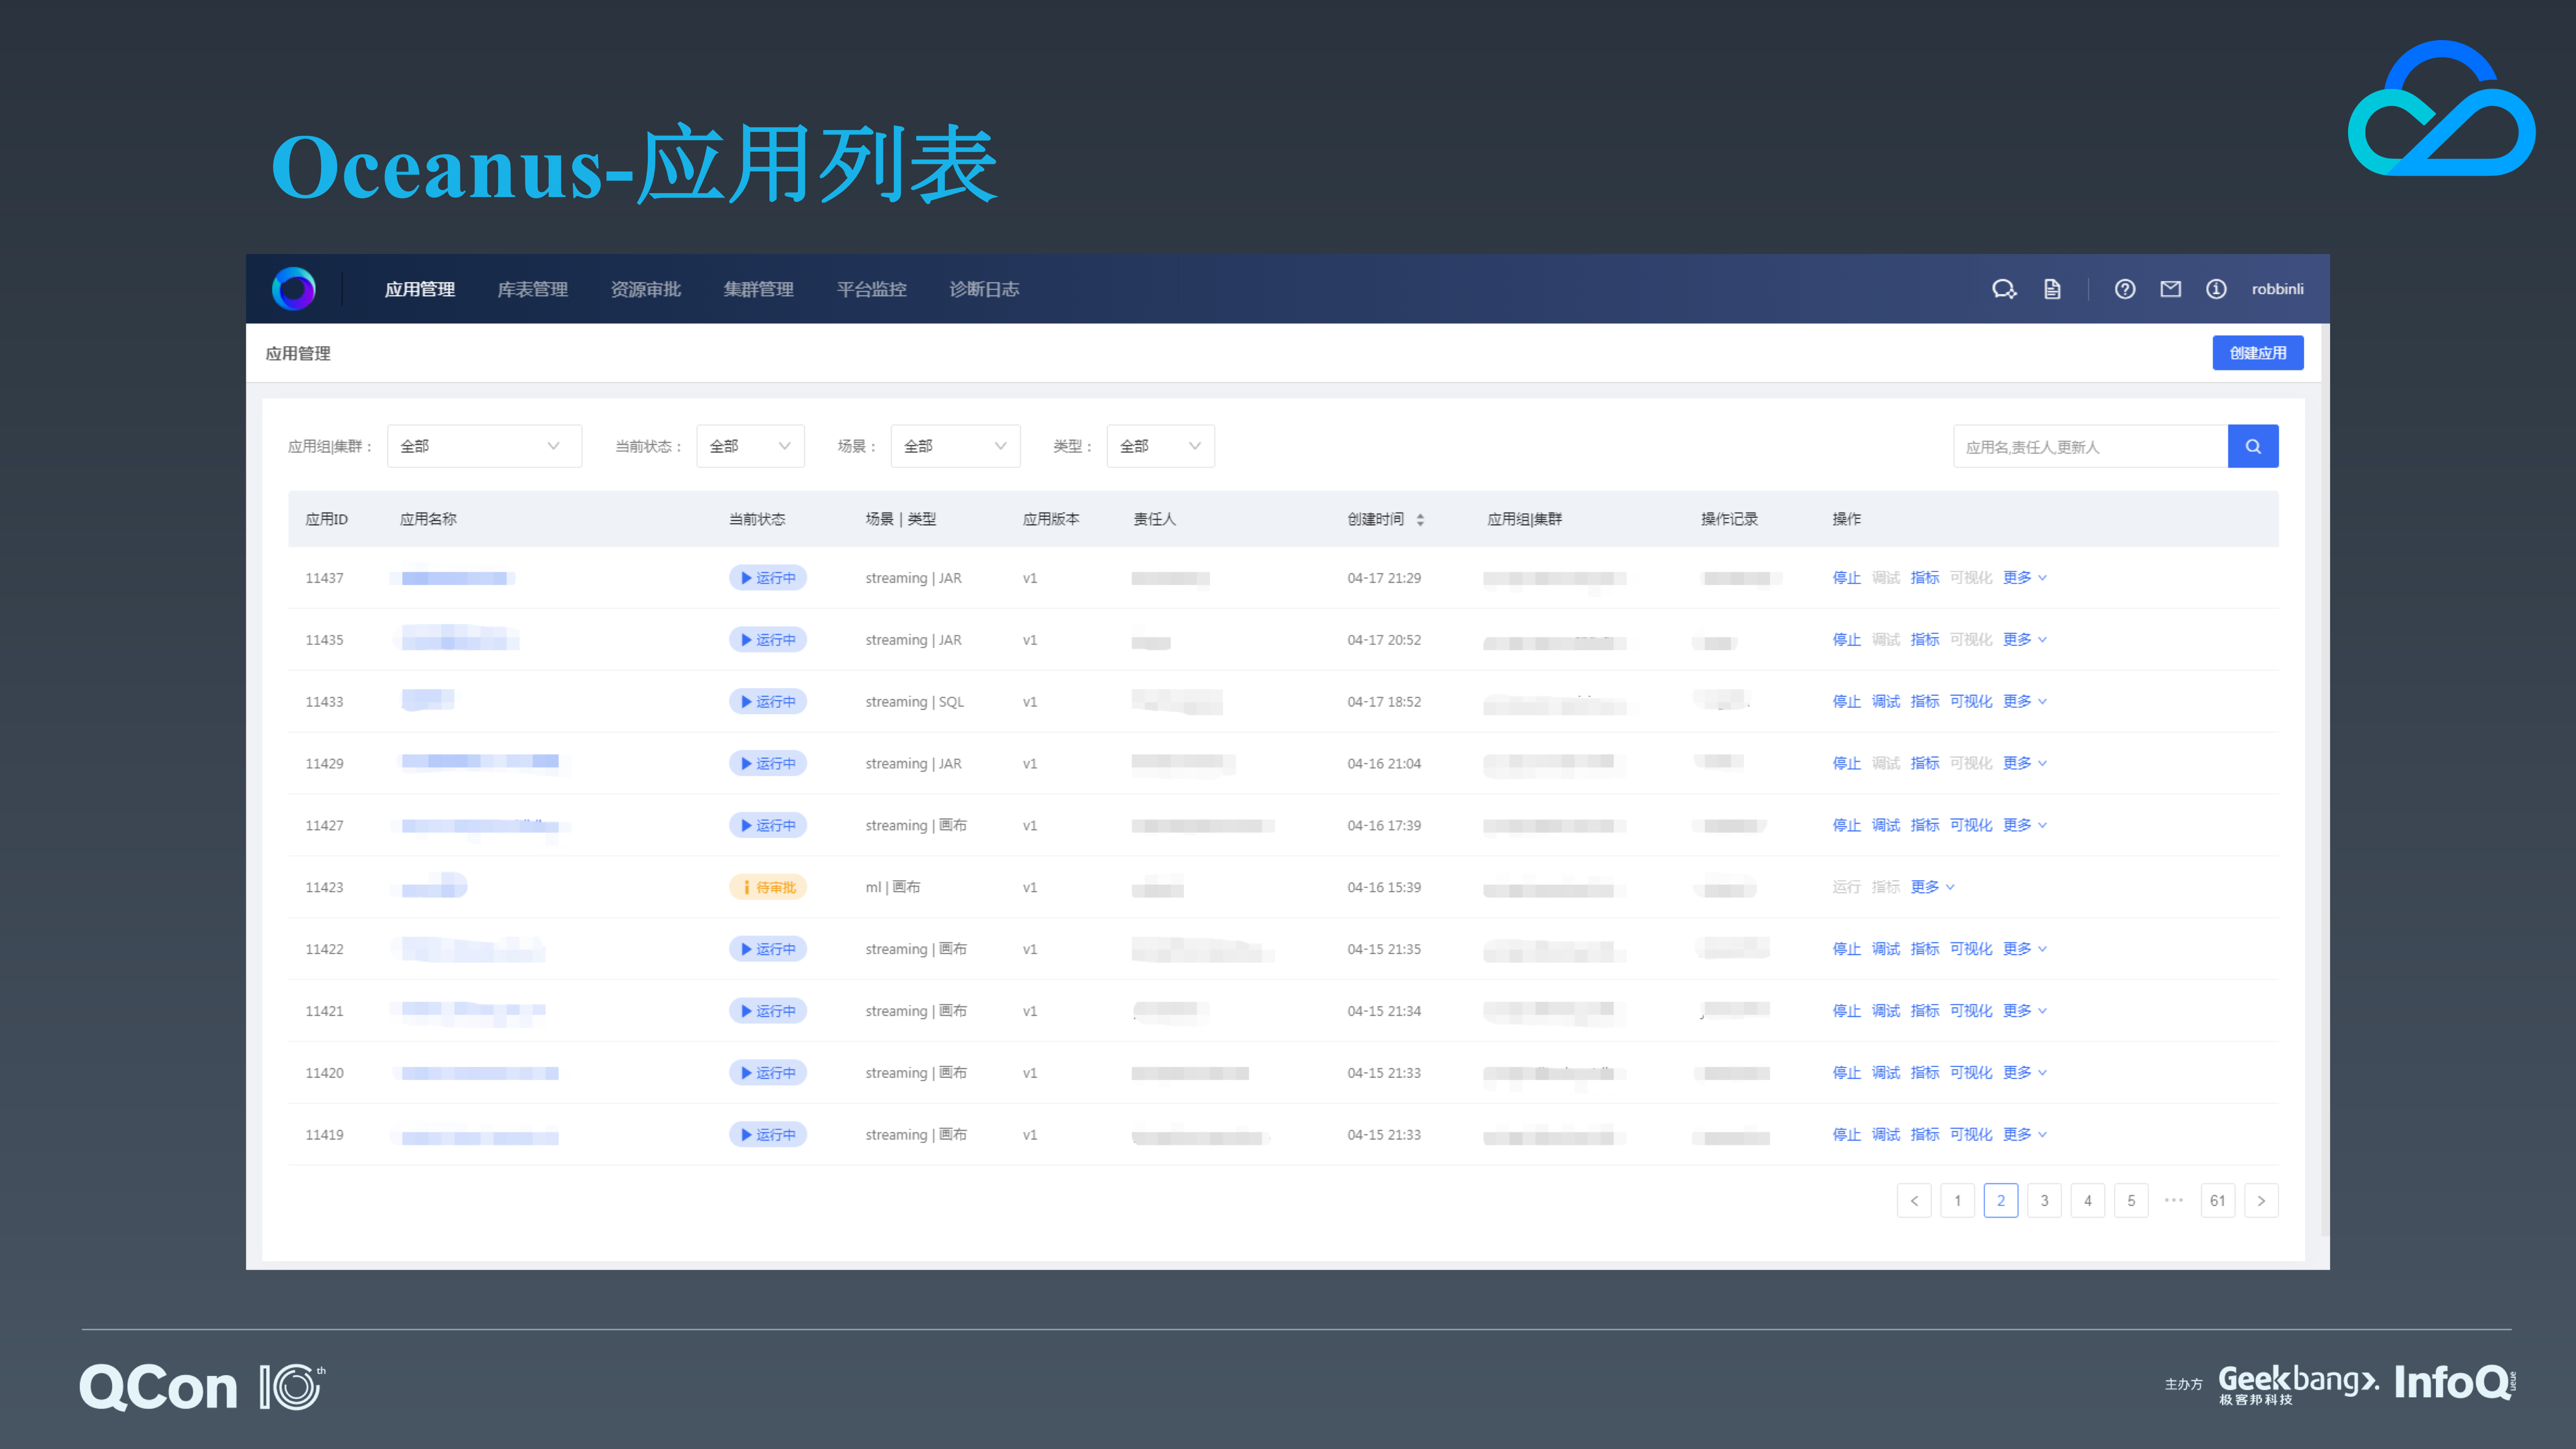Screen dimensions: 2576x1449
Task: Switch to 应用管理 nav tab
Action: click(420, 289)
